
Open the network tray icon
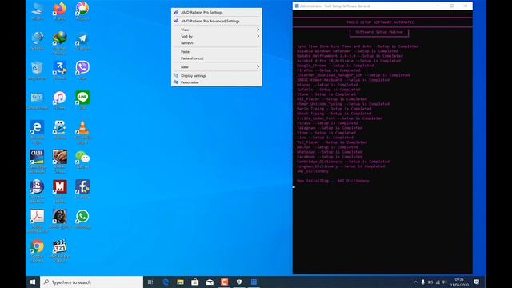click(438, 282)
